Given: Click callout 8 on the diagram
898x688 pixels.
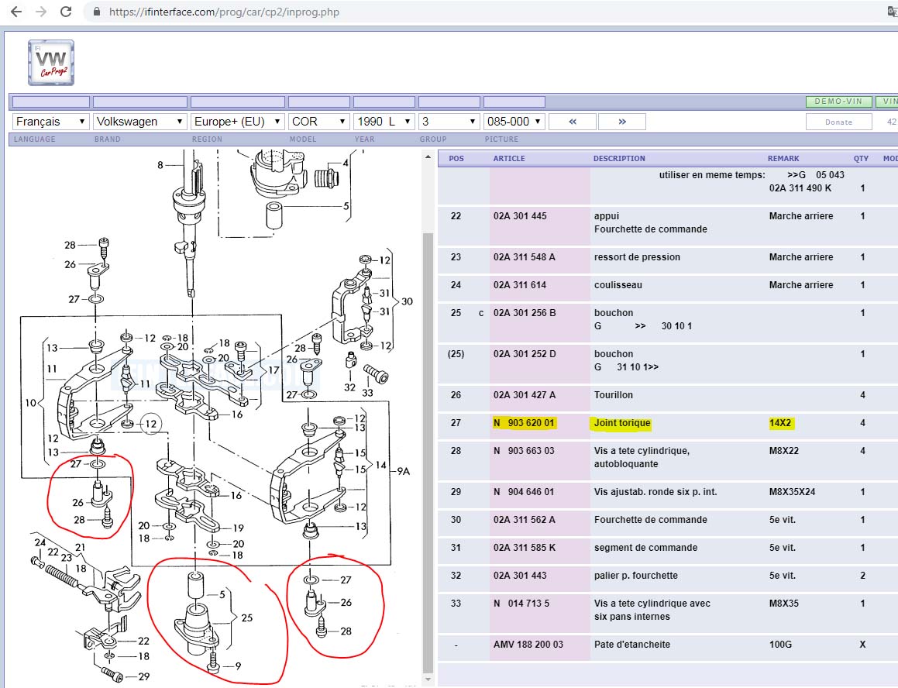Looking at the screenshot, I should coord(160,165).
